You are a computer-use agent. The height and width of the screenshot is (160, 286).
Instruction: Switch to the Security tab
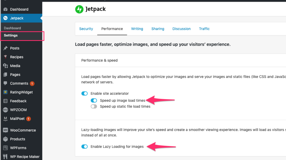[86, 29]
